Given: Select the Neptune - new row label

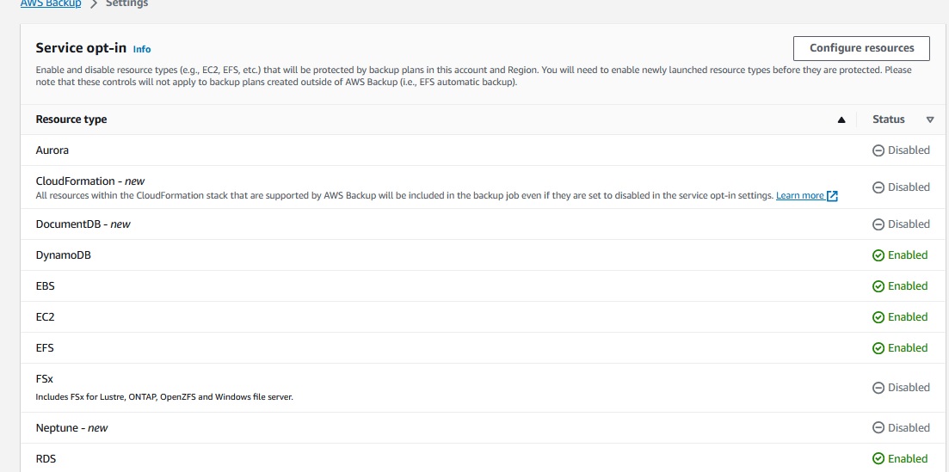Looking at the screenshot, I should pyautogui.click(x=71, y=428).
